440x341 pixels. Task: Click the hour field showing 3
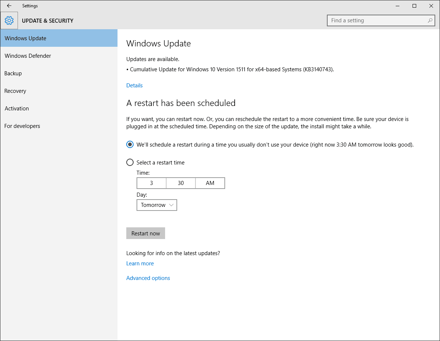[152, 183]
